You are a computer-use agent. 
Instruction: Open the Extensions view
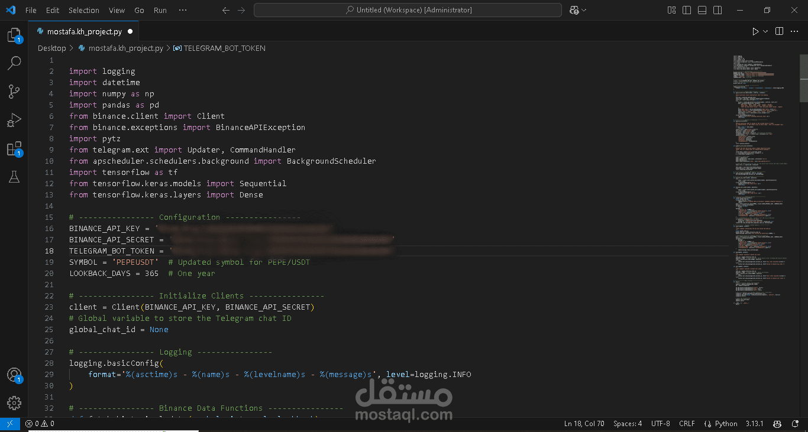pos(14,149)
